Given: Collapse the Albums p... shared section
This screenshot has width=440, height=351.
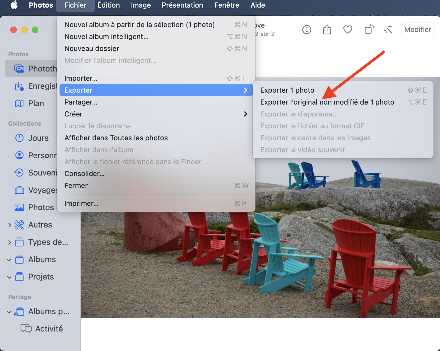Looking at the screenshot, I should (9, 312).
